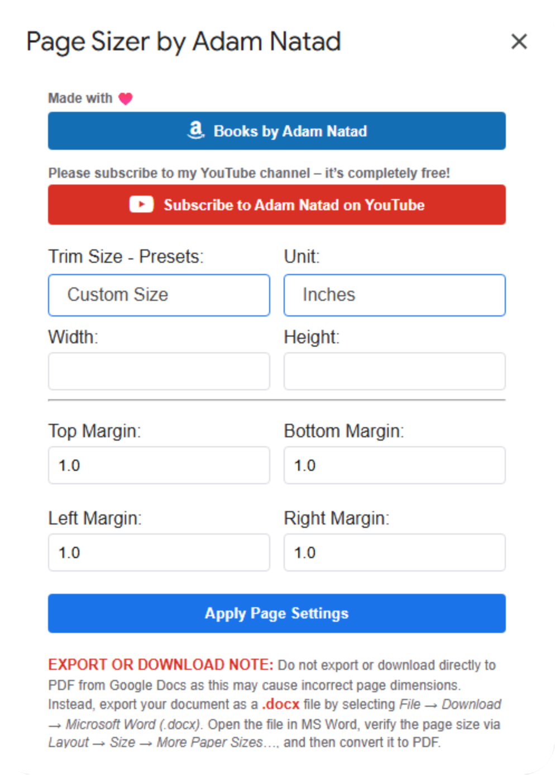Click the YouTube play icon
Screen dimensions: 555x775
[141, 205]
